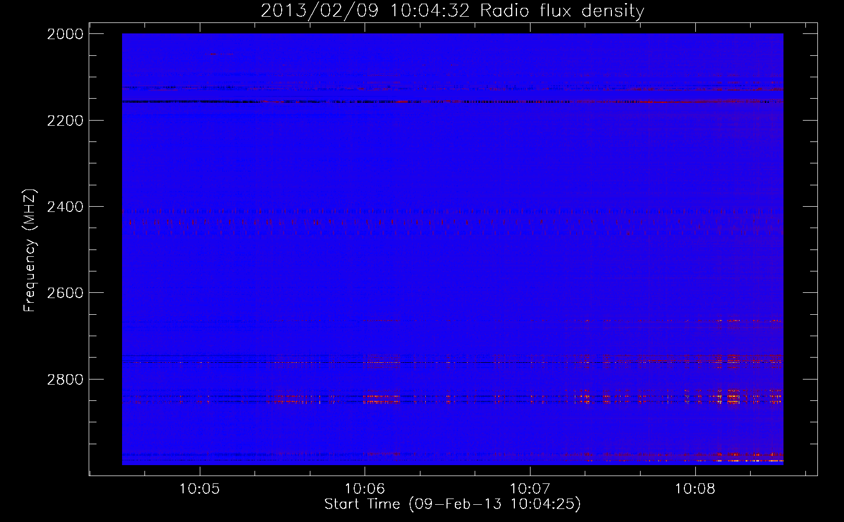The width and height of the screenshot is (844, 522).
Task: Click the 'Frequency (MHZ)' axis title
Action: (x=30, y=251)
